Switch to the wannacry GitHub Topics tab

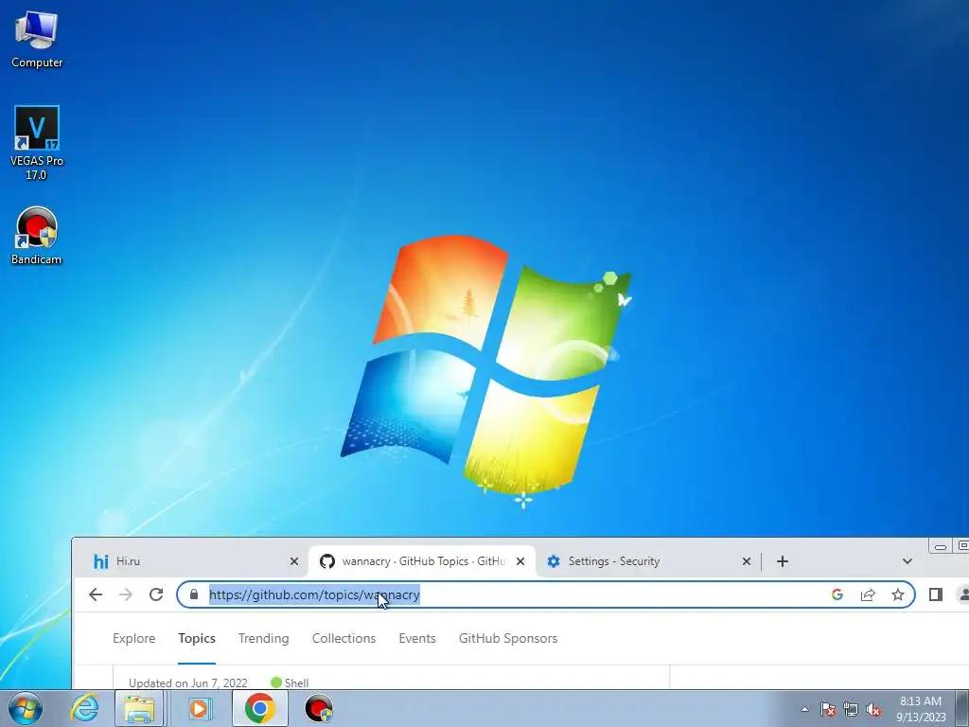pos(422,561)
